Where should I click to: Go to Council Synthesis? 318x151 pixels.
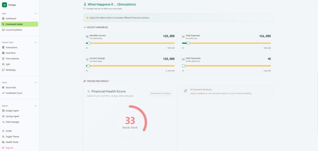pyautogui.click(x=19, y=30)
